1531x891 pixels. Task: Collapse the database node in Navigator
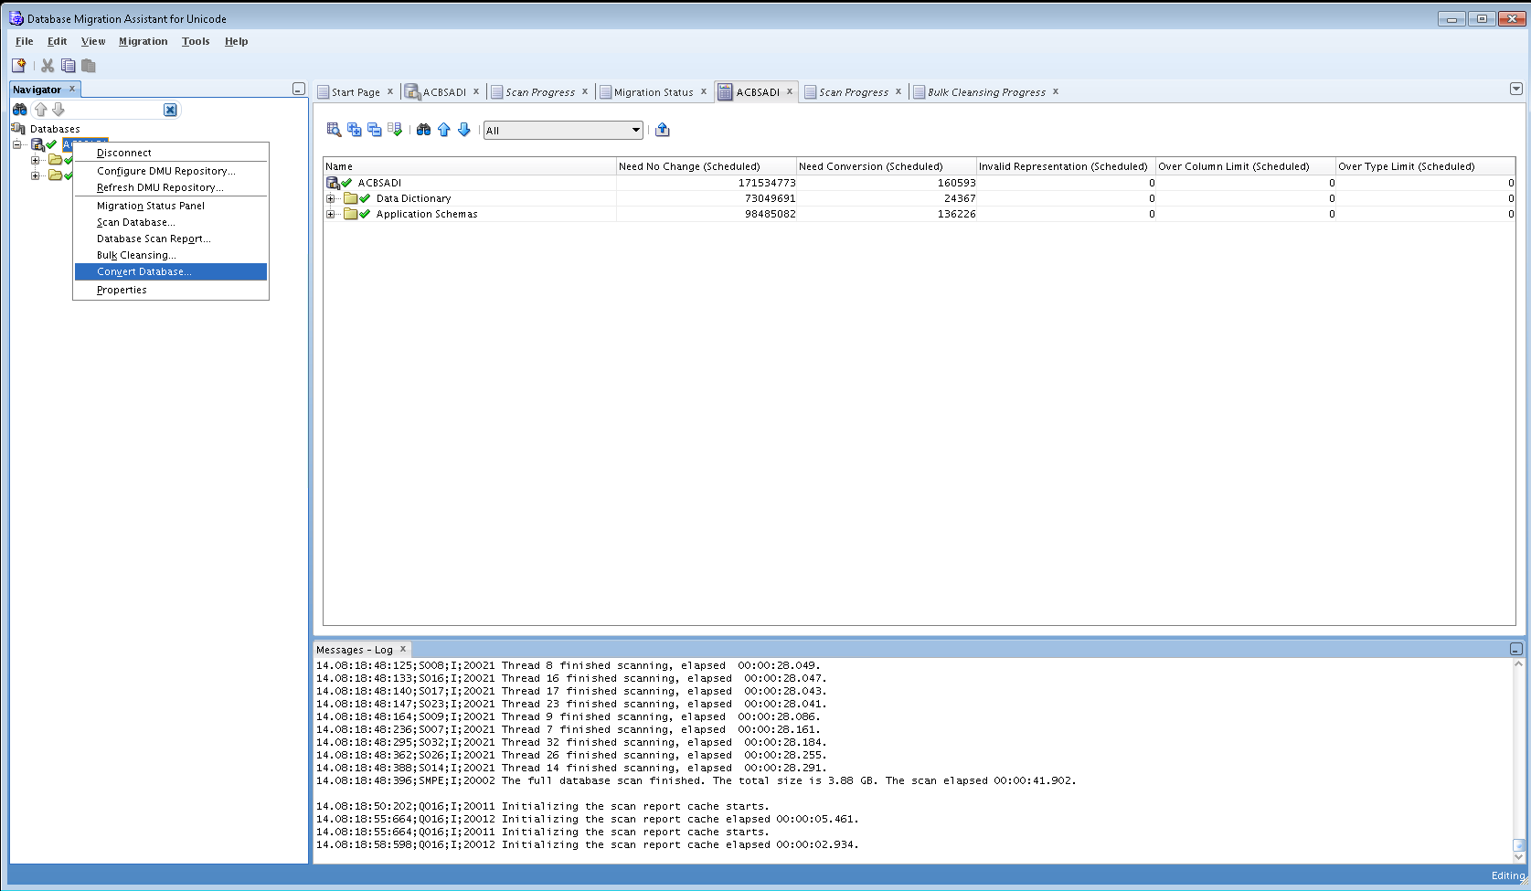(17, 144)
